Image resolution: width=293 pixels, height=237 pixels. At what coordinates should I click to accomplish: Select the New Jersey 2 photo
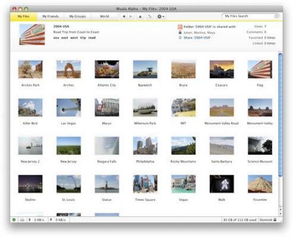[x=30, y=146]
